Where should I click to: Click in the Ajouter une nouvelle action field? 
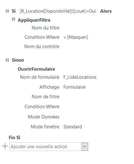tap(45, 147)
